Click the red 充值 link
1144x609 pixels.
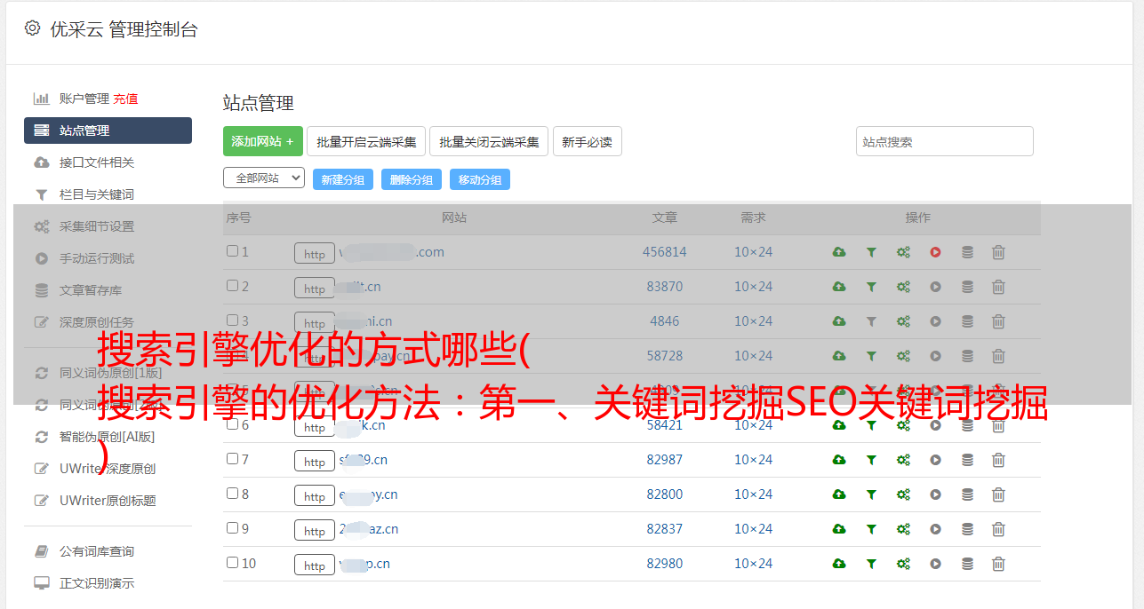(x=125, y=99)
